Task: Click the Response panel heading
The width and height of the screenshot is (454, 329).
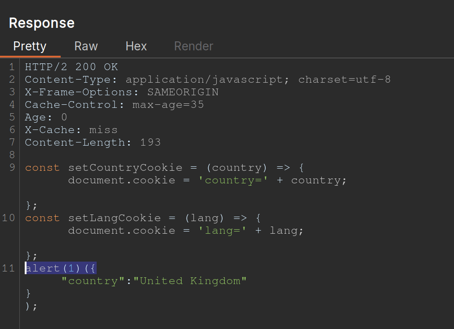Action: (42, 23)
